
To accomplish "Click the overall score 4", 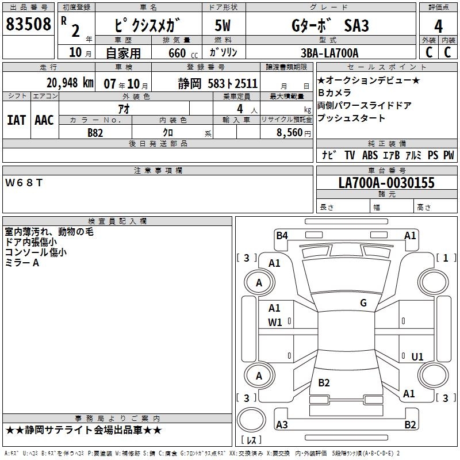I will tap(438, 26).
